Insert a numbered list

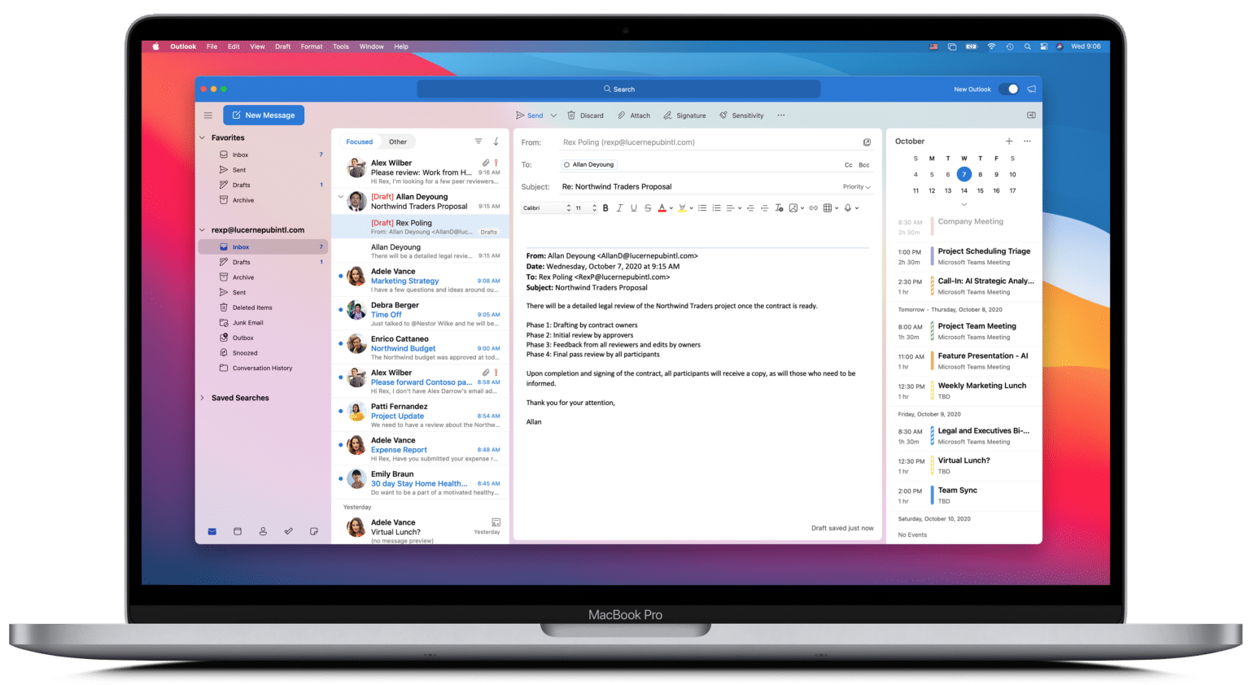(x=717, y=208)
